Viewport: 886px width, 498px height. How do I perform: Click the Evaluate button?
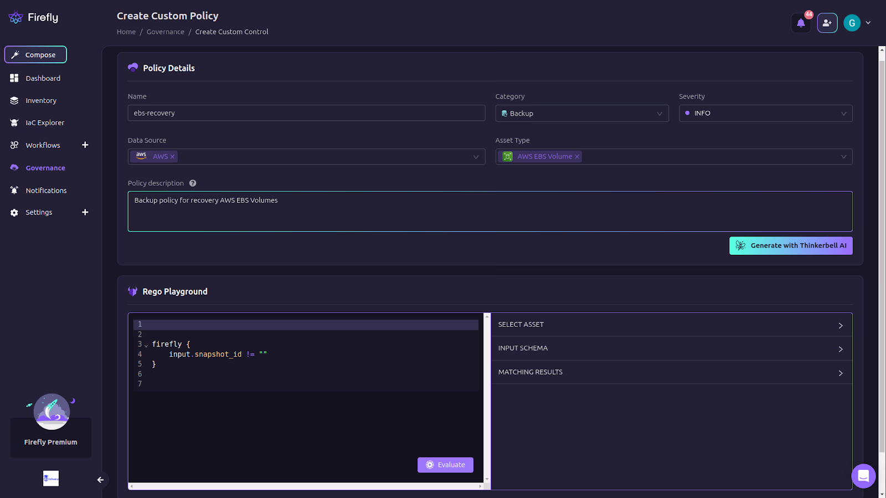point(445,465)
